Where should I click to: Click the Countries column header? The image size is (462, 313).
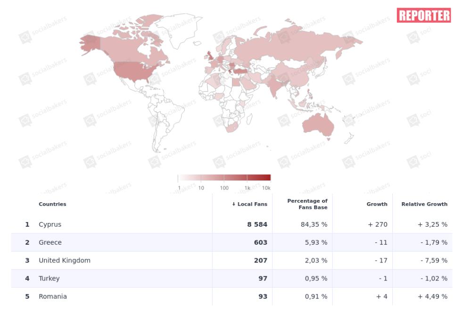(52, 204)
